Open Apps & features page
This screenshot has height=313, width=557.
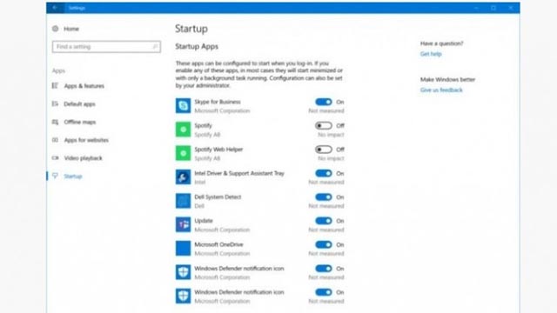(x=84, y=86)
